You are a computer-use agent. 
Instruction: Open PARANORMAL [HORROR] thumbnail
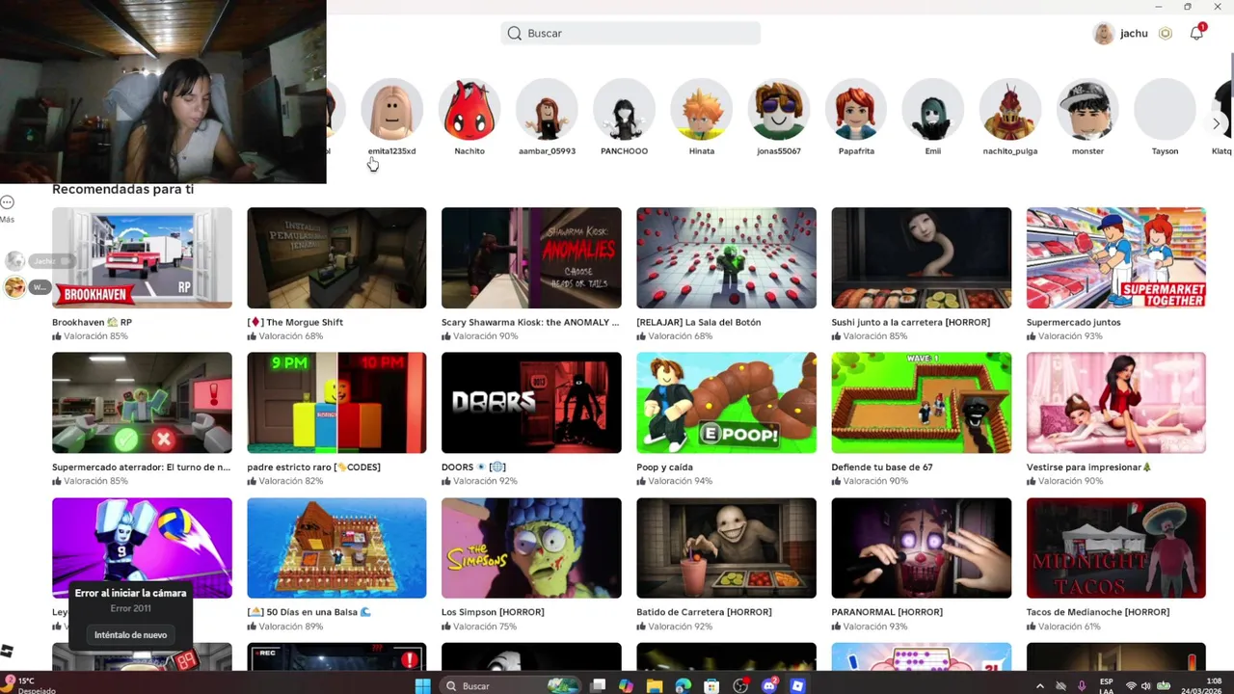922,547
